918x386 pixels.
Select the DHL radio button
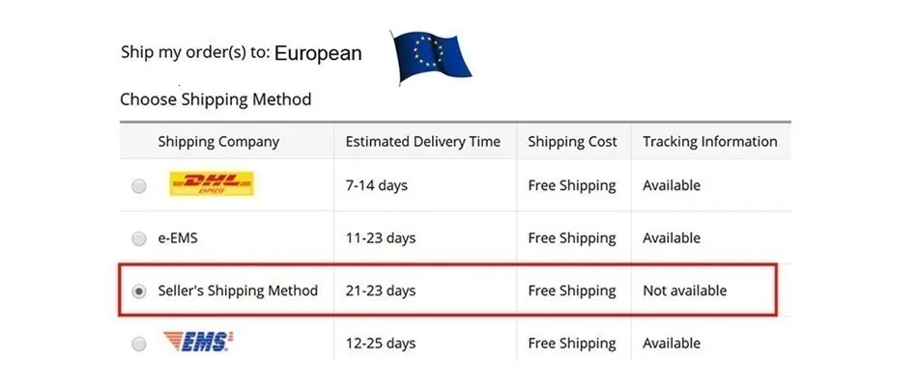[x=139, y=186]
